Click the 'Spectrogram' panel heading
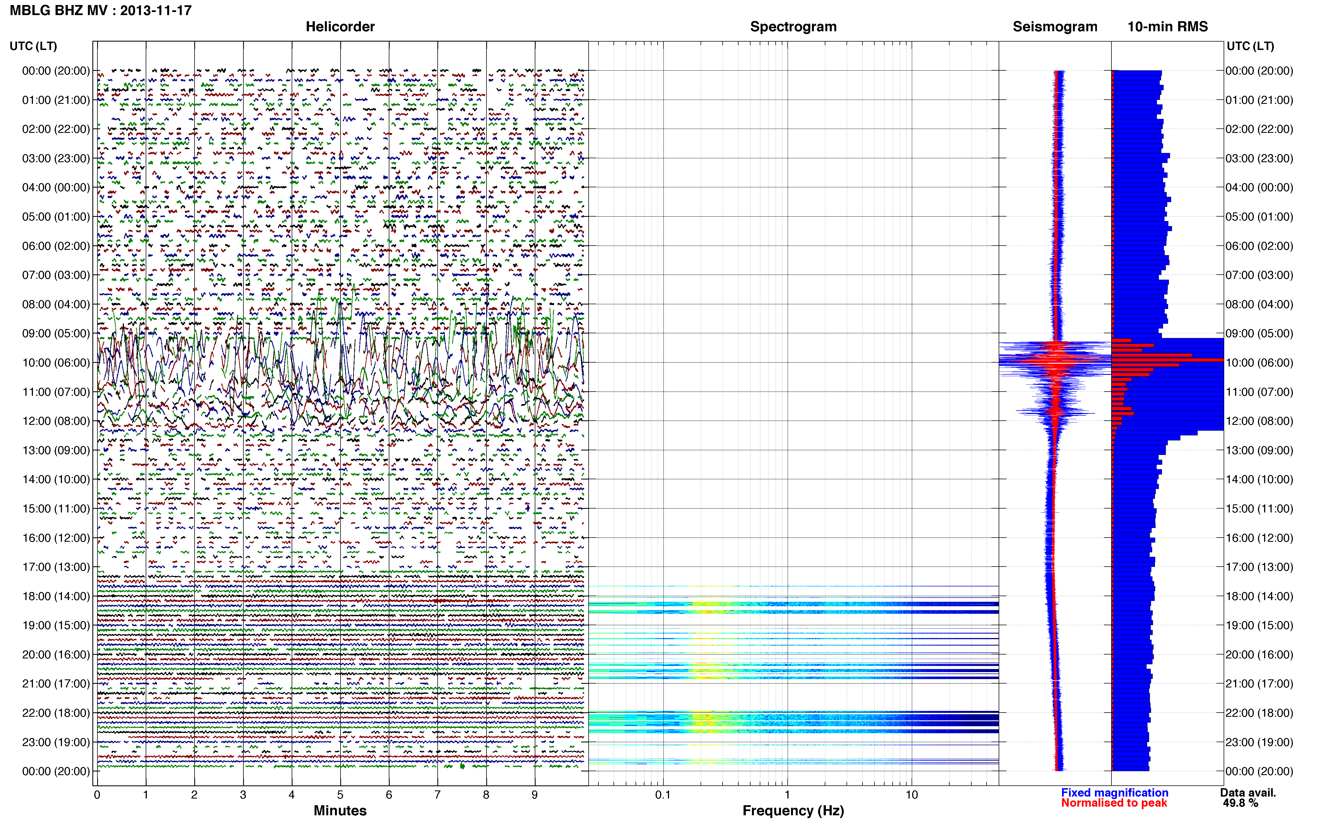The image size is (1323, 827). [x=793, y=26]
